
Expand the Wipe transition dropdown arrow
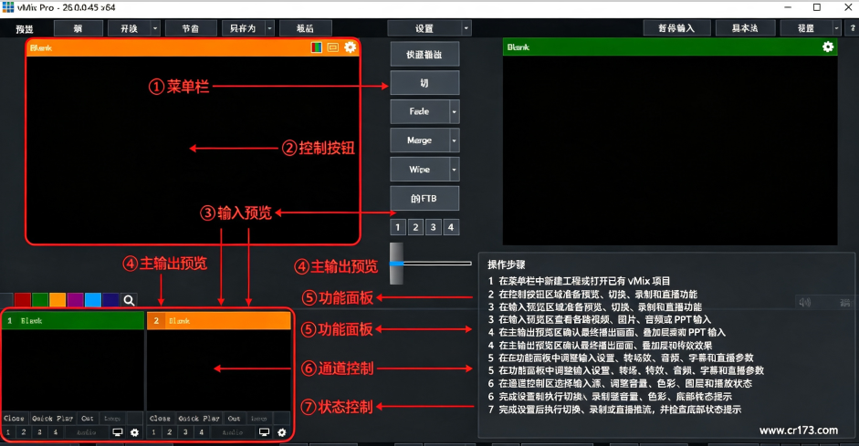[x=455, y=170]
